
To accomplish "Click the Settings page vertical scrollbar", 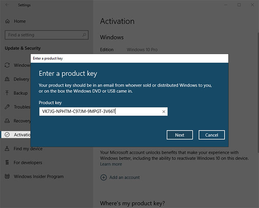I will click(258, 92).
